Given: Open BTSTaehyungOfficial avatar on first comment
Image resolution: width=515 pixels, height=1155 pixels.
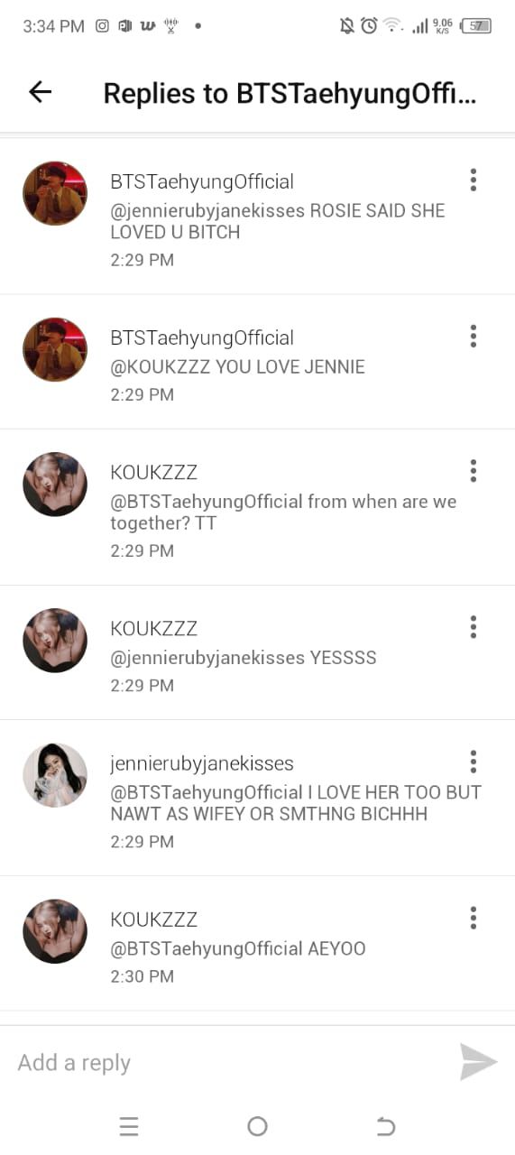Looking at the screenshot, I should (x=55, y=193).
